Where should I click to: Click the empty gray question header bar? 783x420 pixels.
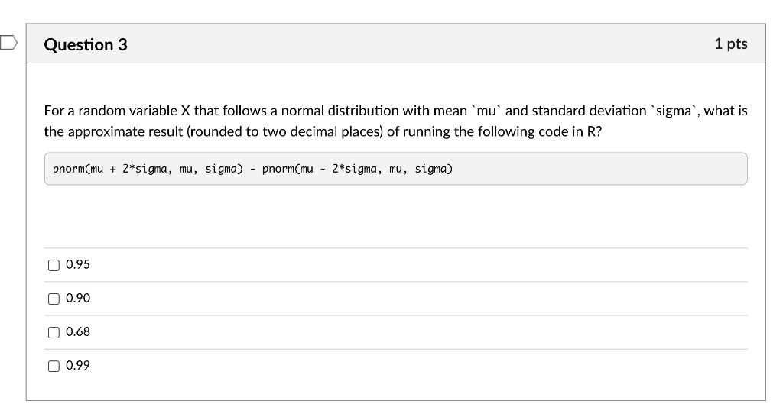pyautogui.click(x=421, y=44)
